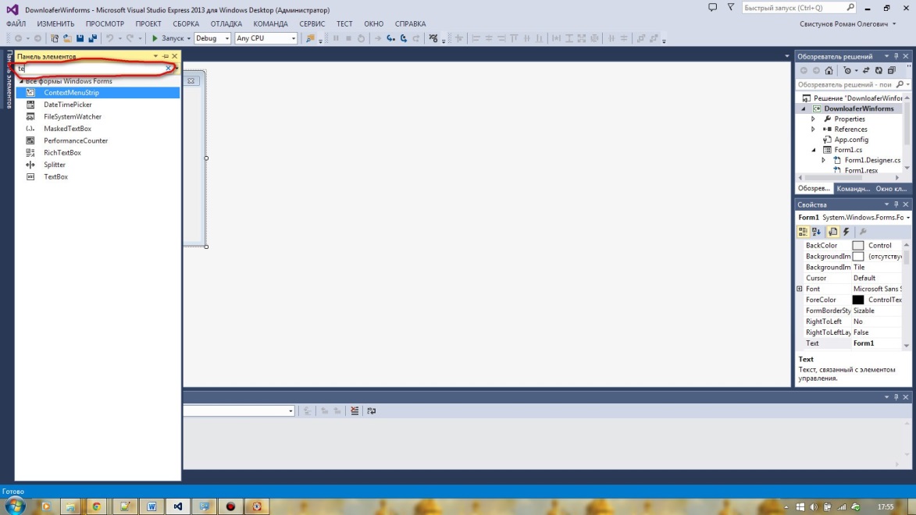The image size is (916, 515).
Task: Toggle Alphabetical sort in Properties
Action: tap(817, 232)
